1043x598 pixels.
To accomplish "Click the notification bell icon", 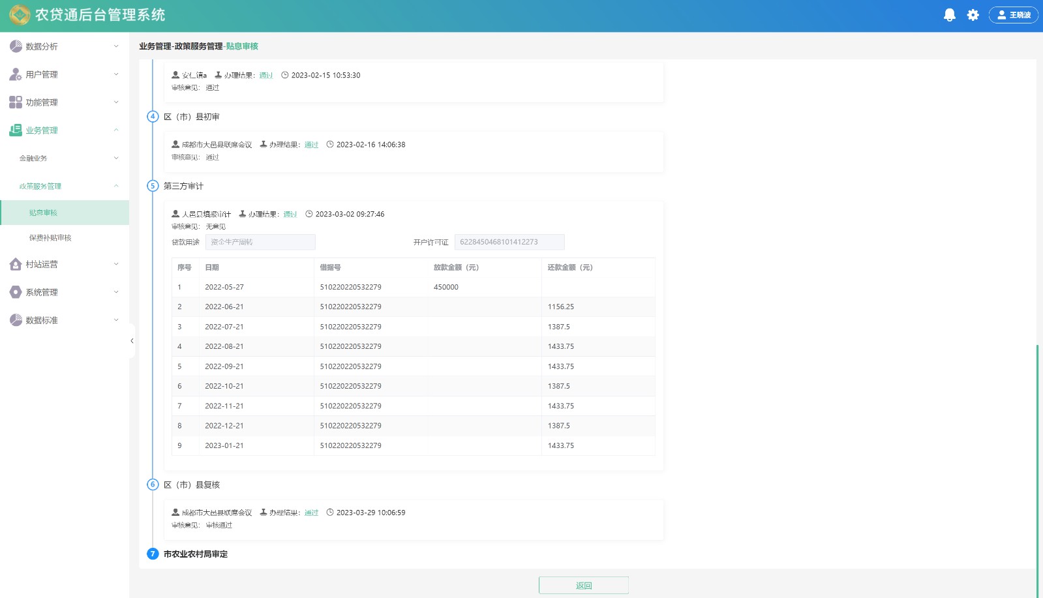I will [x=949, y=15].
